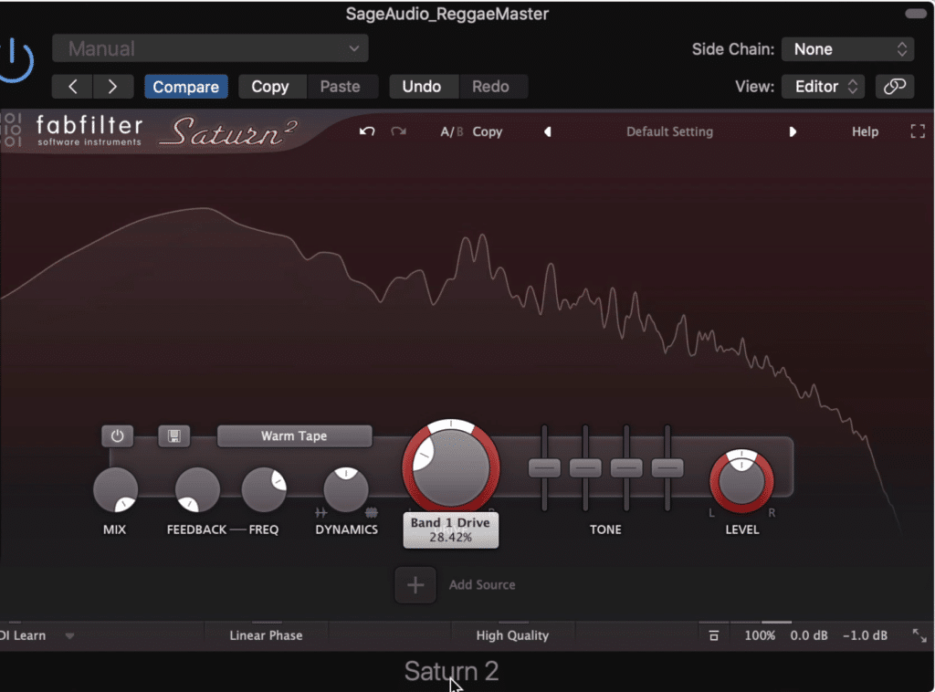Toggle the band power enable button
935x692 pixels.
pyautogui.click(x=117, y=435)
